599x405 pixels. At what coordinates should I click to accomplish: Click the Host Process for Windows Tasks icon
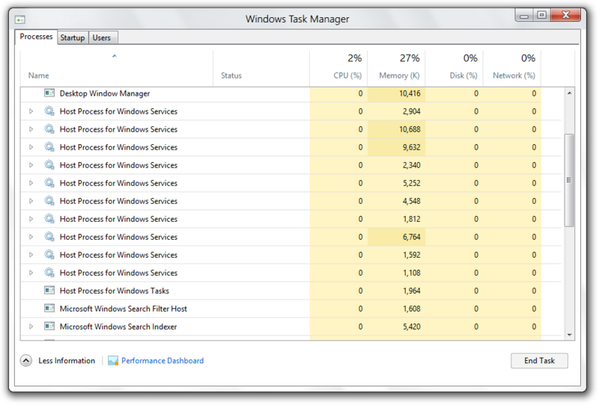(49, 291)
